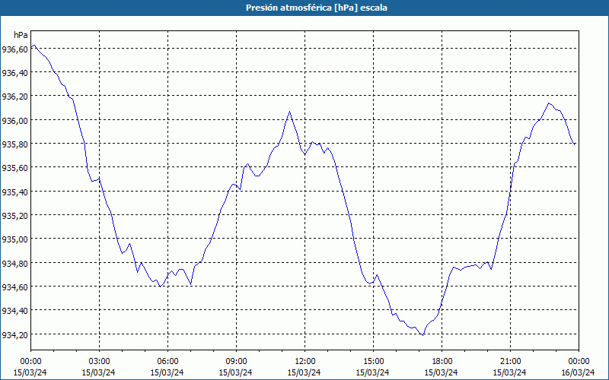Image resolution: width=609 pixels, height=380 pixels.
Task: Select the 936,40 y-axis value
Action: point(14,73)
